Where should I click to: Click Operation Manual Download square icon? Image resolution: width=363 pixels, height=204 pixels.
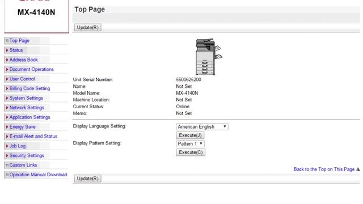pos(7,175)
